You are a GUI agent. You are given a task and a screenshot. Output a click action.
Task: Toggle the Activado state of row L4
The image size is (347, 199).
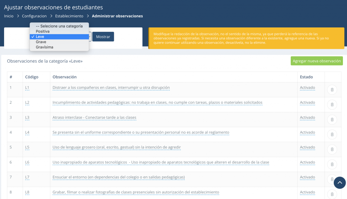(x=307, y=133)
